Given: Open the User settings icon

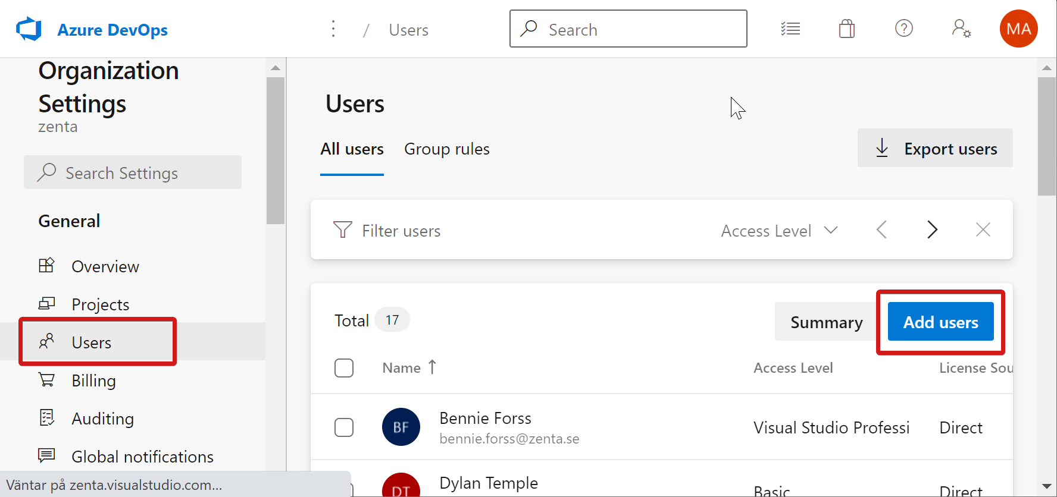Looking at the screenshot, I should click(961, 29).
